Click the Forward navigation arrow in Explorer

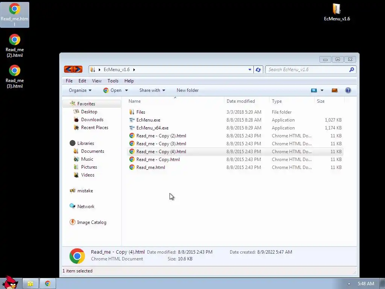78,69
